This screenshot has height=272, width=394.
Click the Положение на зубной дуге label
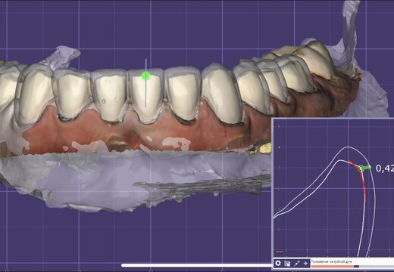[x=331, y=262]
